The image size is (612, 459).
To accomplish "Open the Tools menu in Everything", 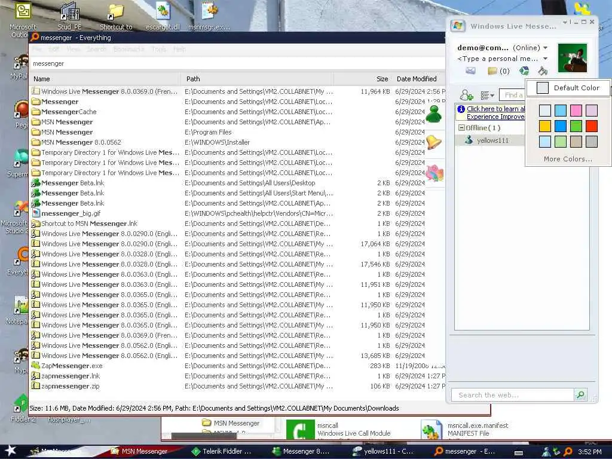I will (159, 49).
